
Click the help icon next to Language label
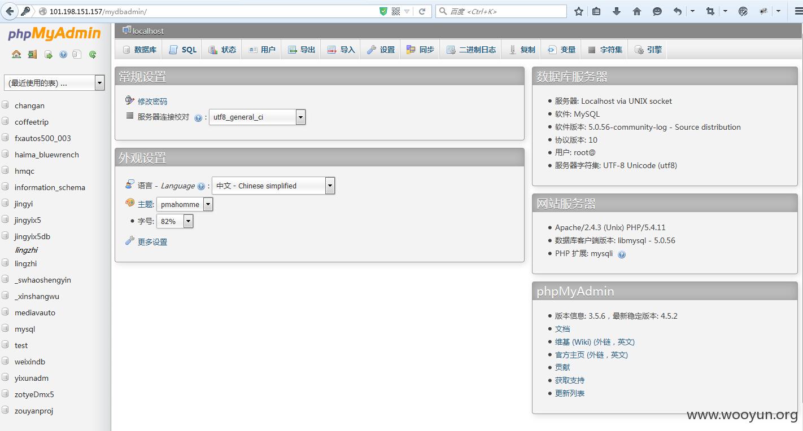(x=201, y=186)
